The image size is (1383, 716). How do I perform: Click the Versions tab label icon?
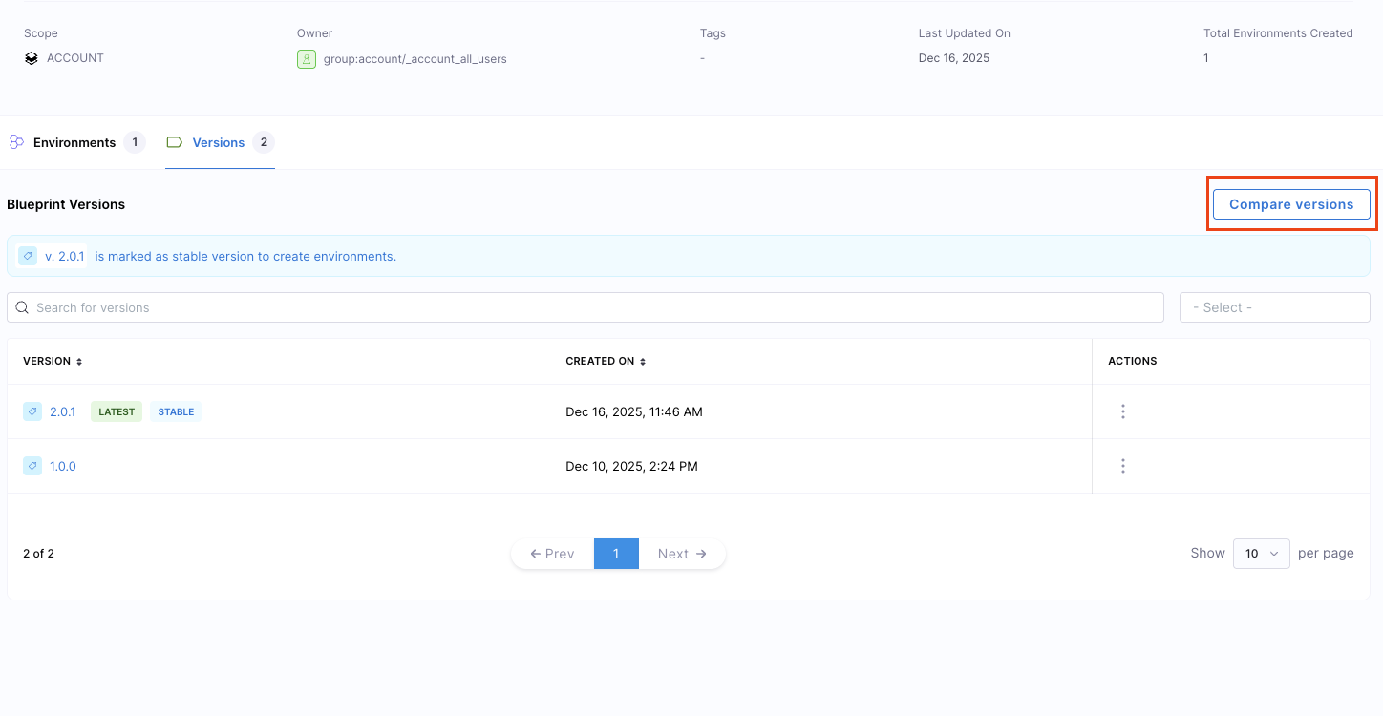(x=174, y=142)
